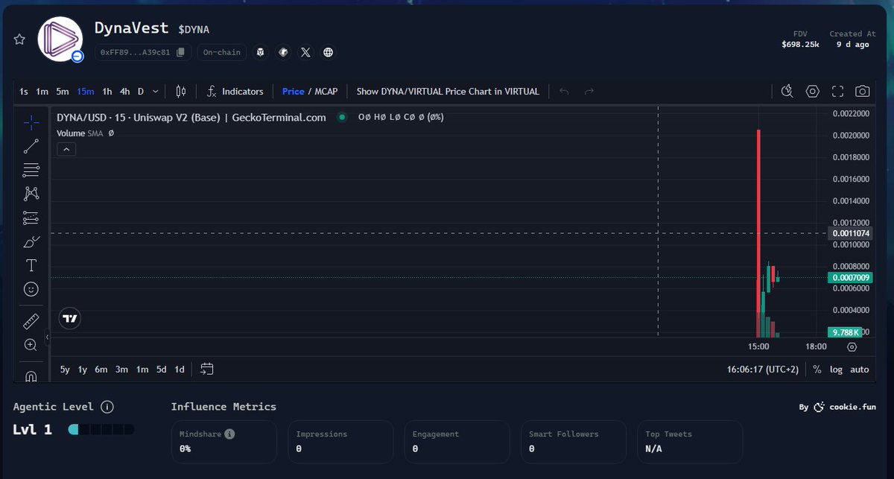
Task: Open the quick search icon in toolbar
Action: 787,92
